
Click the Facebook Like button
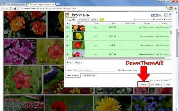(x=154, y=15)
